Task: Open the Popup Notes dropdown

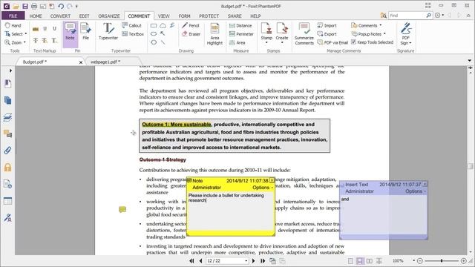Action: [x=384, y=34]
